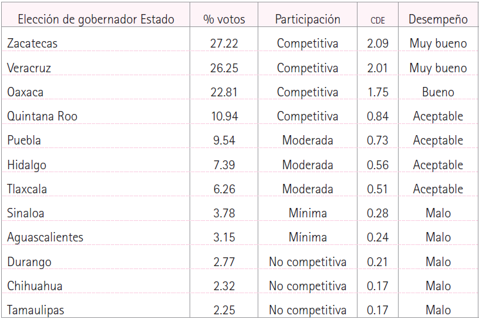Click the "Participación" column header
The image size is (479, 319).
coord(308,19)
